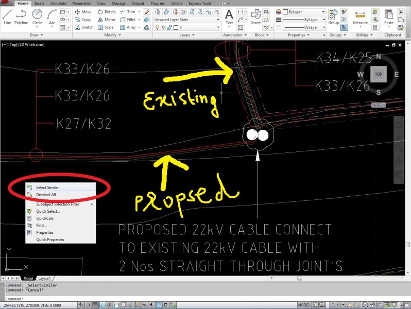Choose Select Similar from context menu
The width and height of the screenshot is (411, 309).
pyautogui.click(x=61, y=187)
